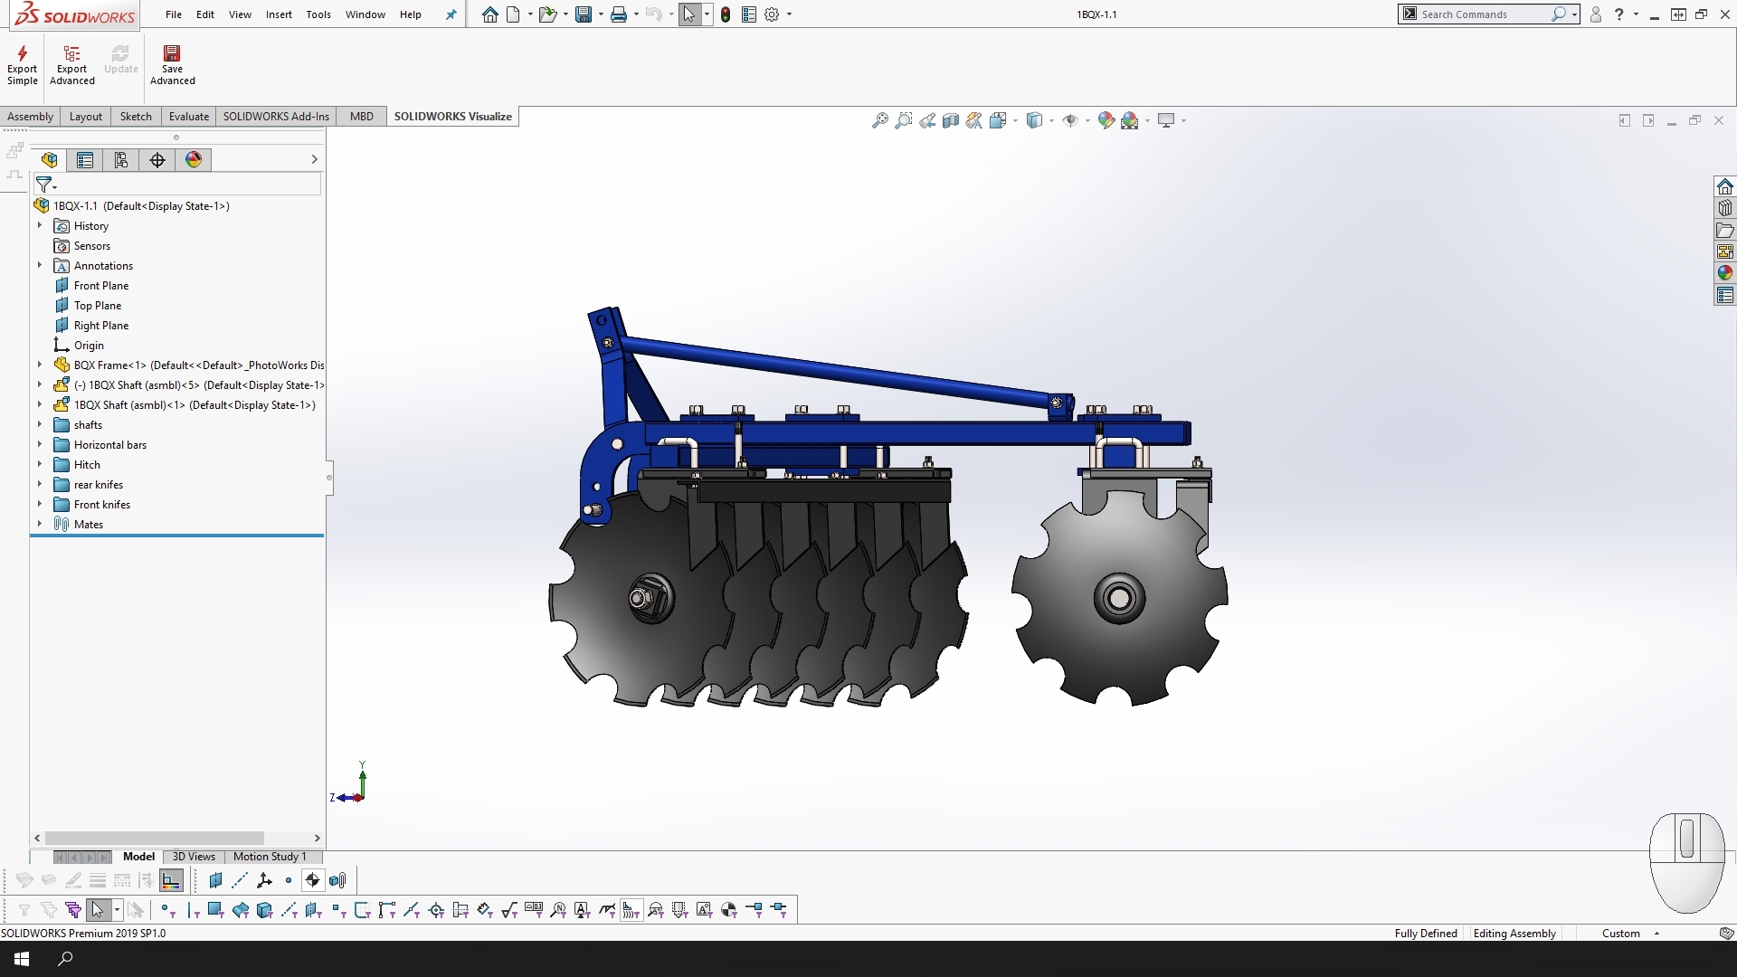
Task: Click the Options gear icon
Action: (x=772, y=14)
